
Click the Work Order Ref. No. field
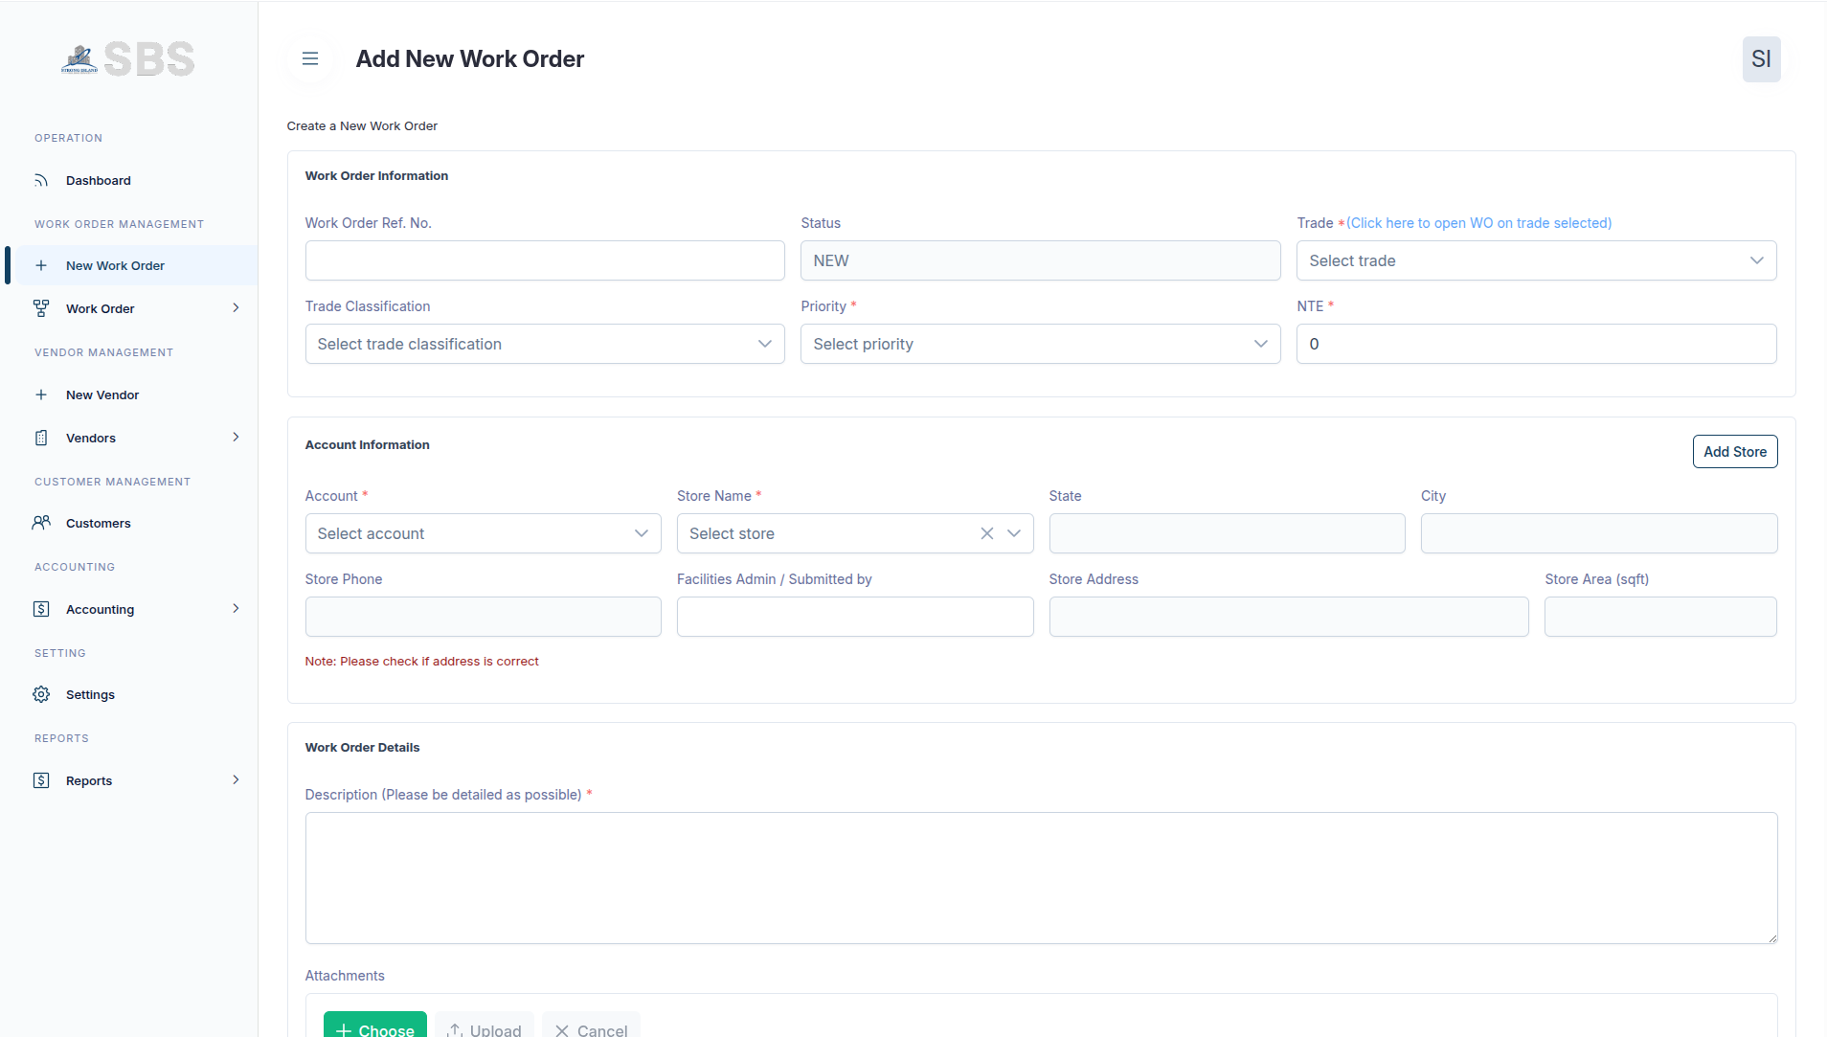[545, 260]
